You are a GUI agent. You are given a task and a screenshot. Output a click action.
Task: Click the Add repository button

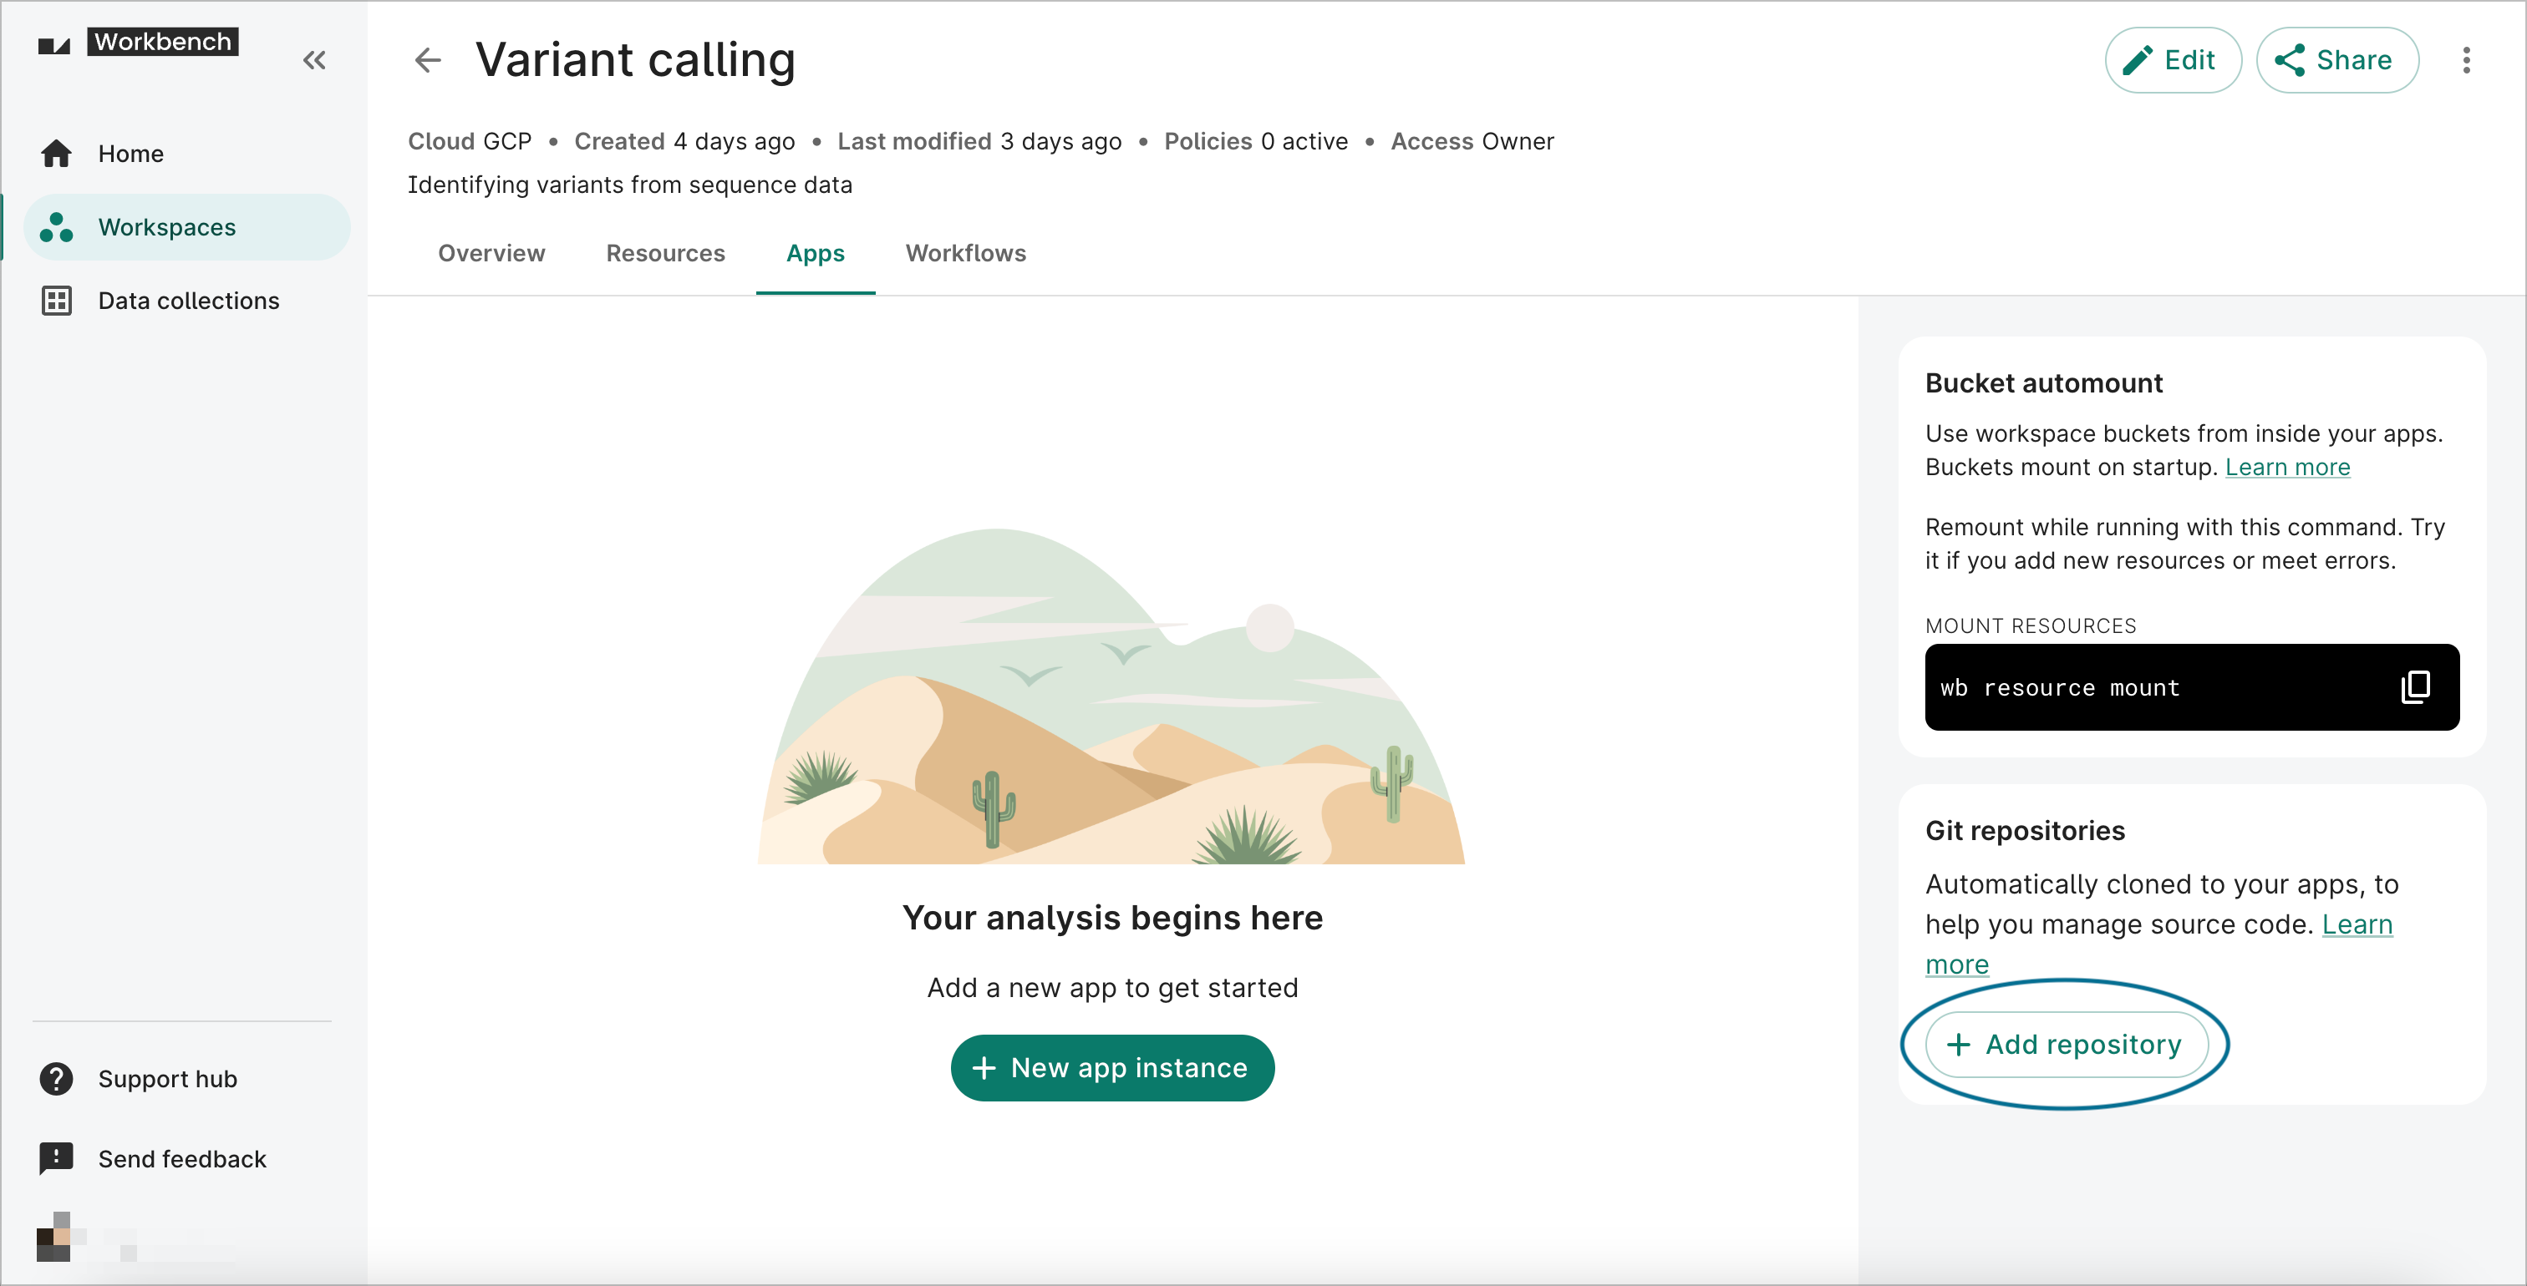pyautogui.click(x=2064, y=1045)
